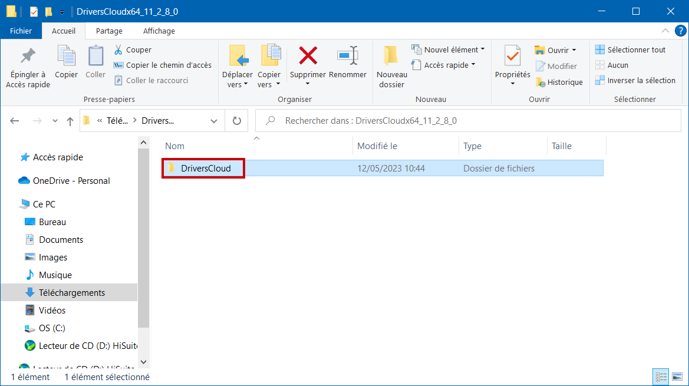Open recent locations chevron dropdown
This screenshot has width=689, height=386.
pos(55,121)
